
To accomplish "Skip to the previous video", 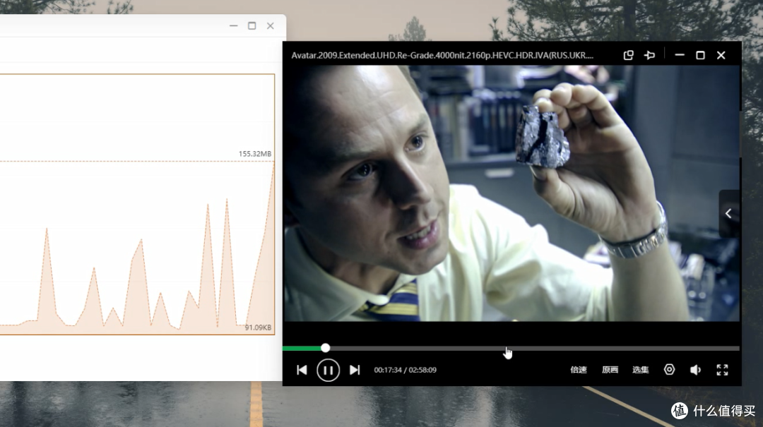I will tap(302, 370).
